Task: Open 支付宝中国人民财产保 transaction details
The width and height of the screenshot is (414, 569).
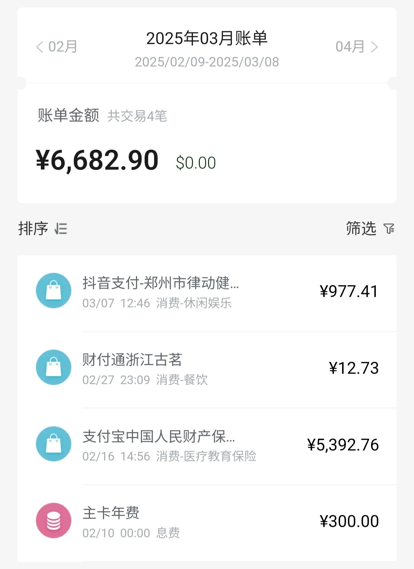Action: pos(159,437)
